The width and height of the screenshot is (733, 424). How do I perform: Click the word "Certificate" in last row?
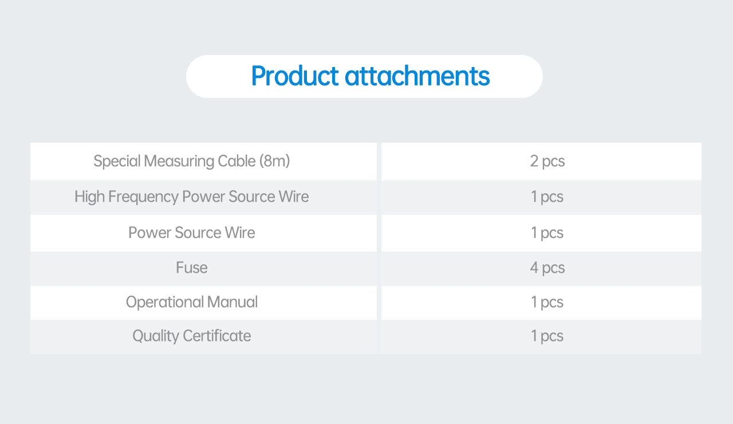[215, 336]
